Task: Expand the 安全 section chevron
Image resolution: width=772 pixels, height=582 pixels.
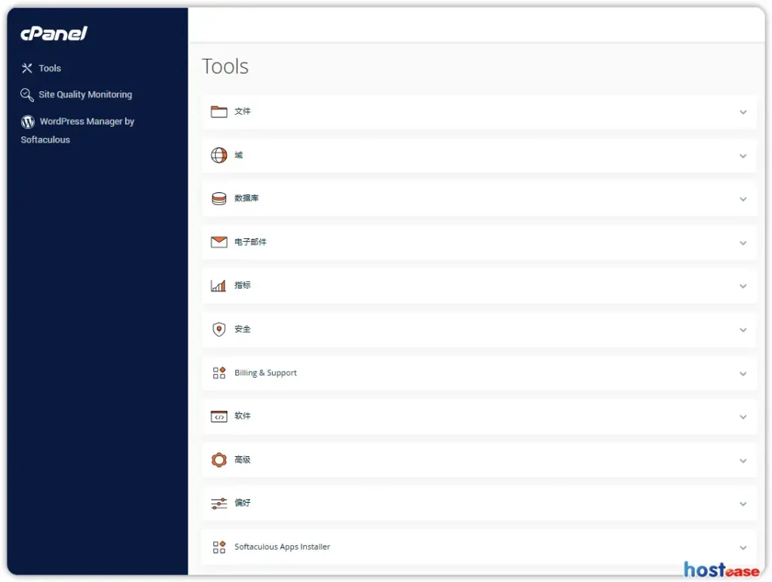Action: (743, 330)
